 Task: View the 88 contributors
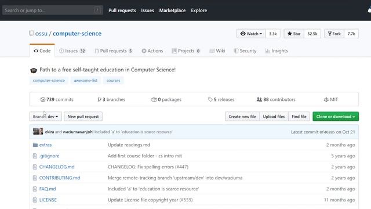(x=276, y=99)
